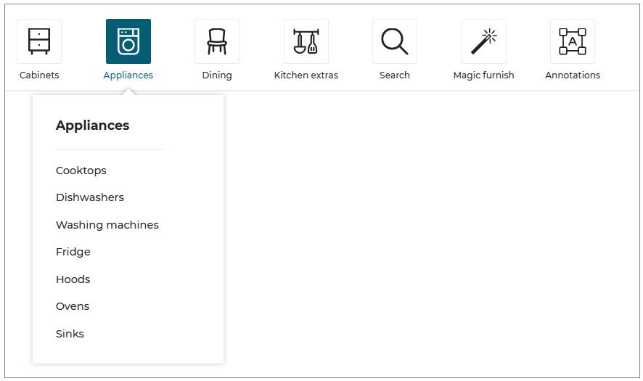Open the Fridge category
The height and width of the screenshot is (381, 643).
[x=73, y=252]
